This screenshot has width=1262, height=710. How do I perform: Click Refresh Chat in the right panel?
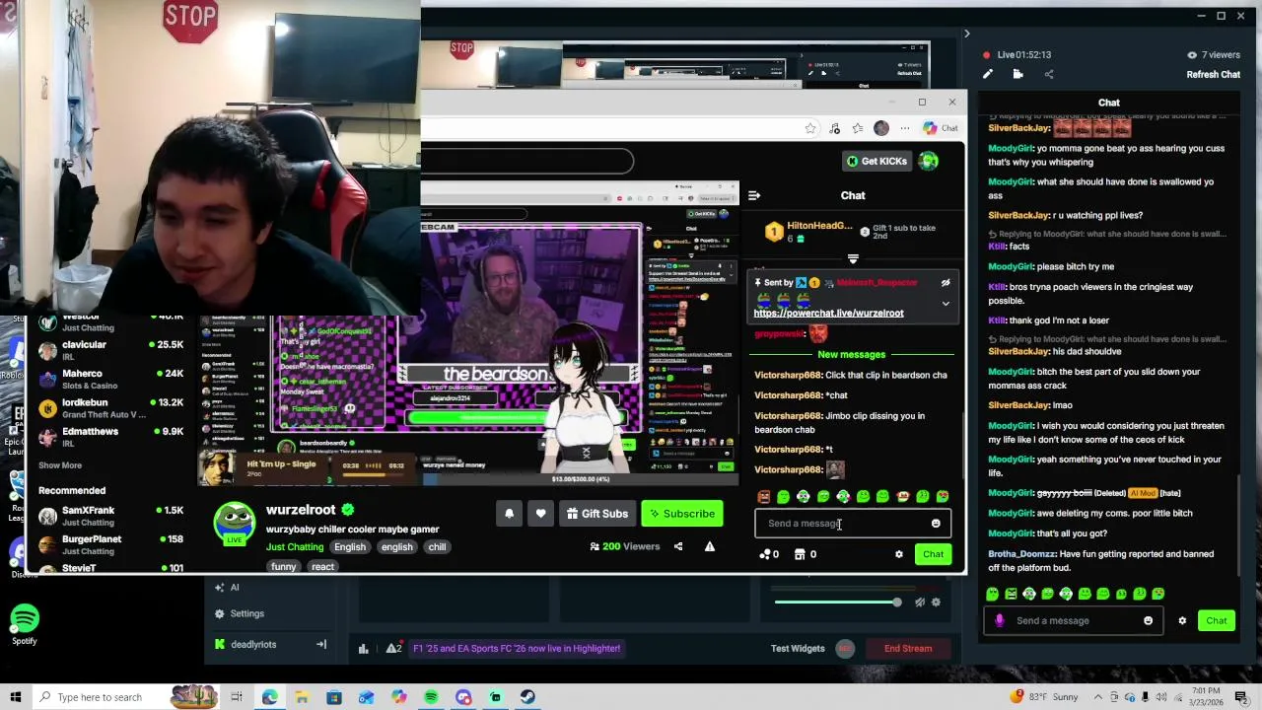[1213, 75]
